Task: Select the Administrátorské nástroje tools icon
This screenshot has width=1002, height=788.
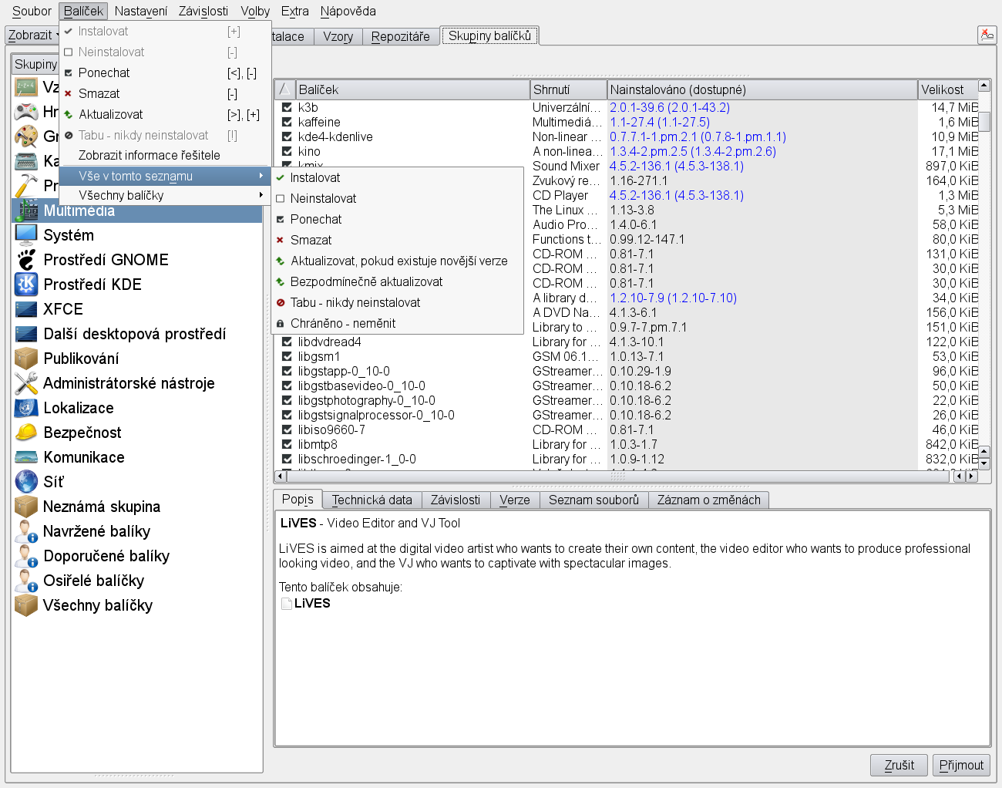Action: coord(26,383)
